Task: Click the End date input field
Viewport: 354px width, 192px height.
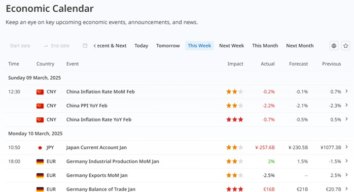Action: tap(60, 46)
